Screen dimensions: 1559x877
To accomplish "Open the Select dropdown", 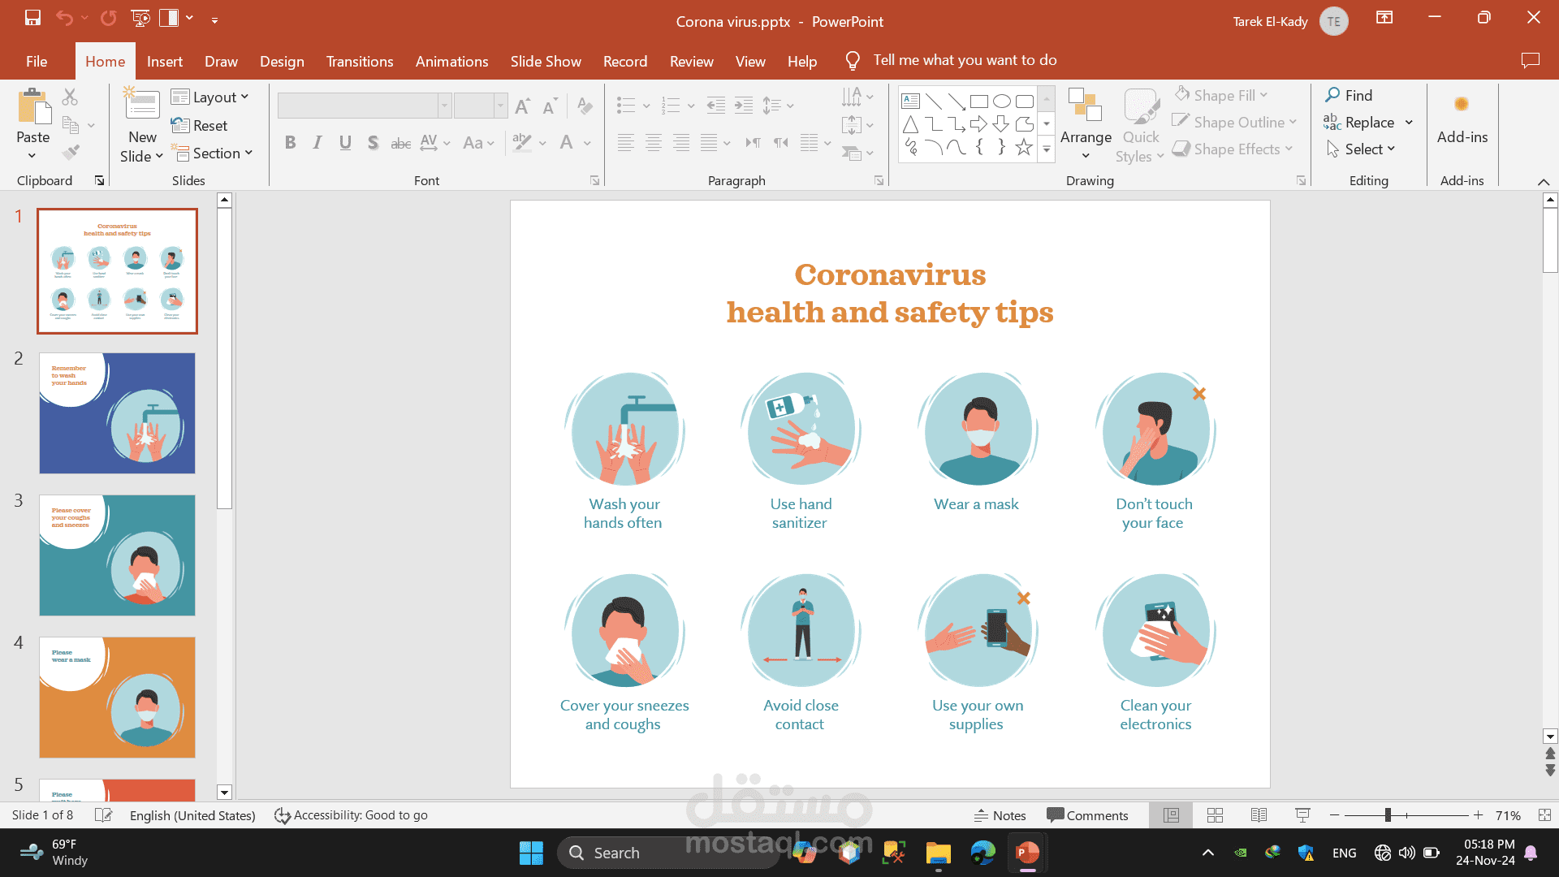I will (1361, 149).
